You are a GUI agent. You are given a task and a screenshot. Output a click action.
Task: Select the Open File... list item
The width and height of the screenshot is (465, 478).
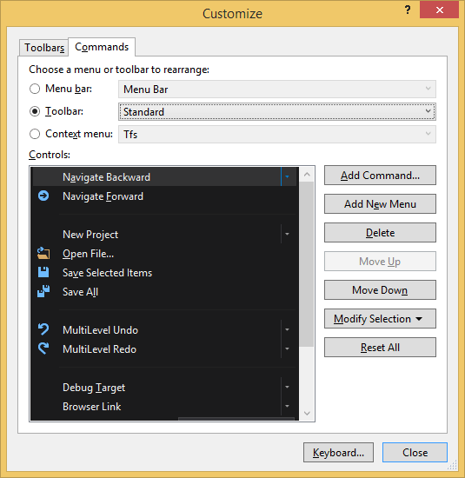164,253
